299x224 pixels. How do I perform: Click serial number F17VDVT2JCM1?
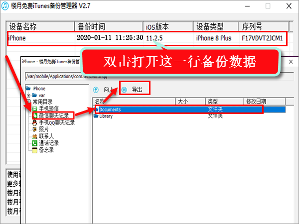click(262, 38)
